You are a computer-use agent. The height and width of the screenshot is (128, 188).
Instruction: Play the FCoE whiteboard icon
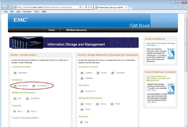click(112, 104)
